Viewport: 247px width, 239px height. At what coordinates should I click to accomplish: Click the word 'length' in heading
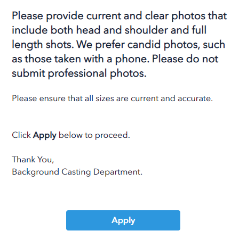pos(27,45)
